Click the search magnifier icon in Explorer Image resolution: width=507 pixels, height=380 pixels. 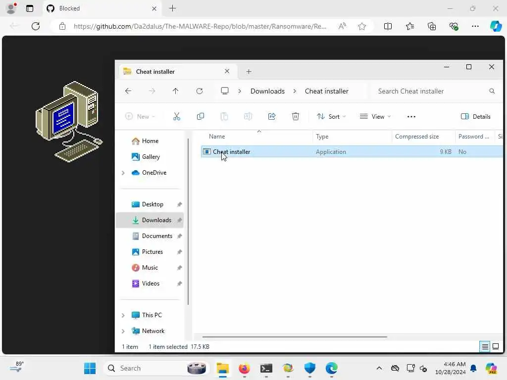tap(492, 91)
